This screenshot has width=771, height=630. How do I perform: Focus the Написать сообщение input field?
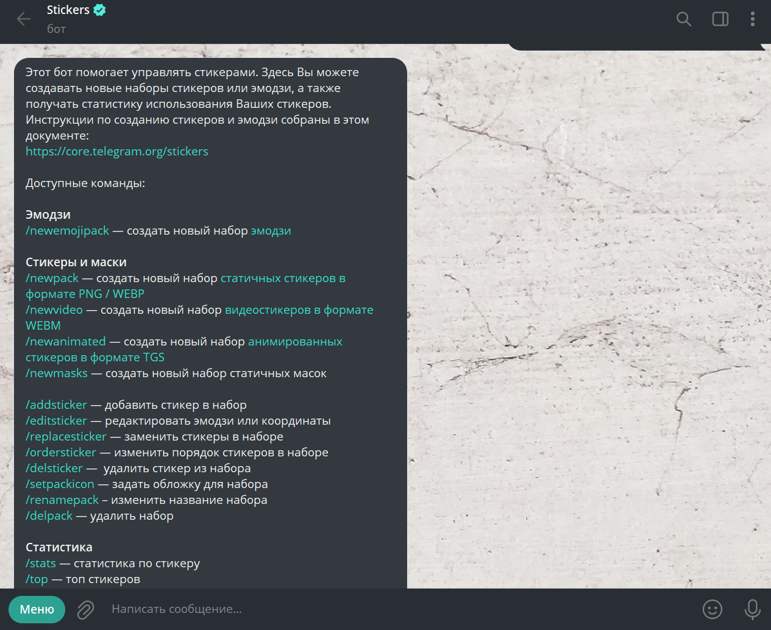399,609
